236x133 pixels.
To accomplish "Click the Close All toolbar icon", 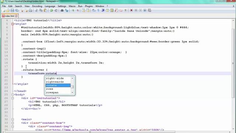I will (26, 10).
